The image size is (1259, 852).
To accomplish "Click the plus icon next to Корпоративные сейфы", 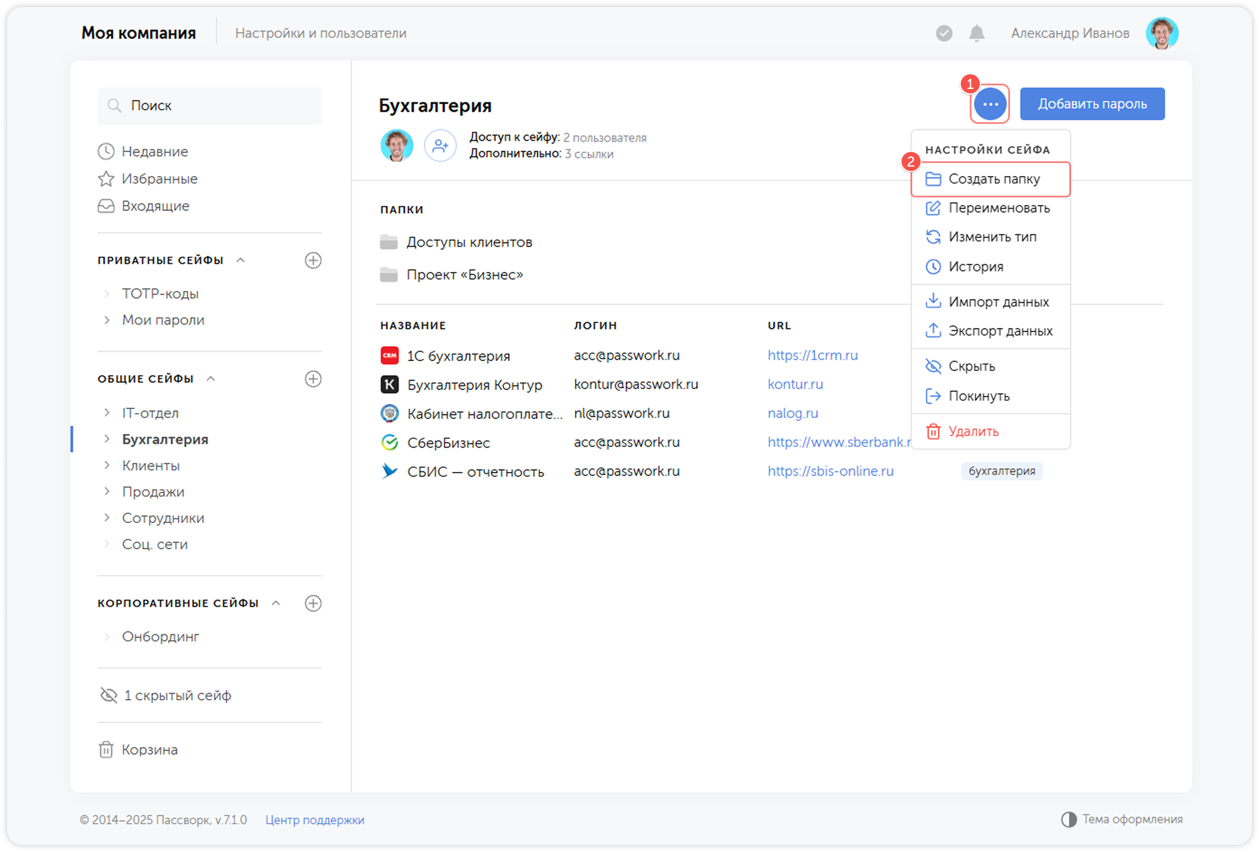I will (314, 603).
